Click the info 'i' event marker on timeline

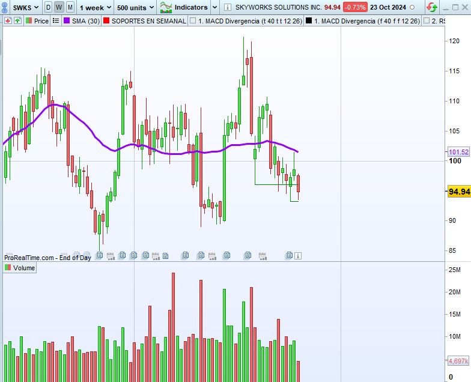tap(298, 256)
